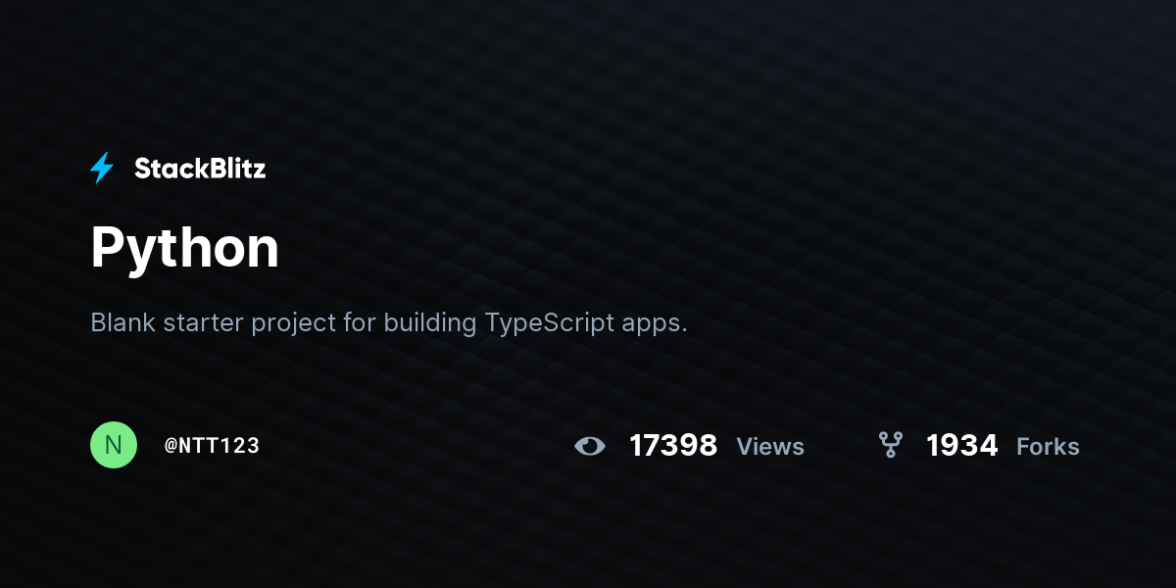The image size is (1176, 588).
Task: Open the green N user avatar
Action: (x=114, y=445)
